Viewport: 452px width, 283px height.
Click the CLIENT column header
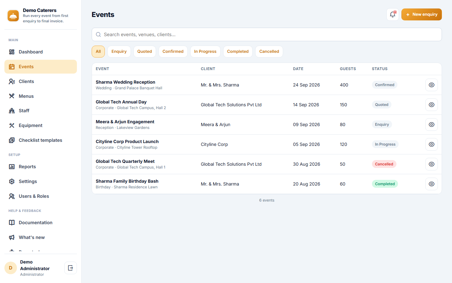208,69
